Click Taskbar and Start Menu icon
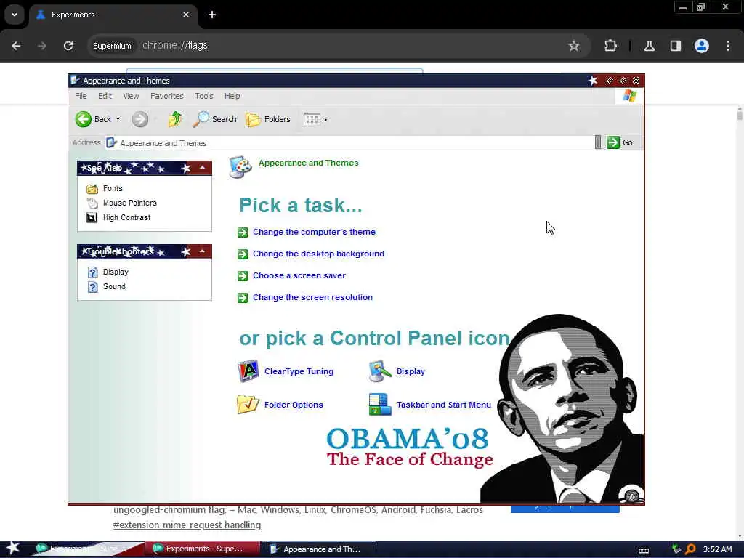The width and height of the screenshot is (744, 558). (x=380, y=404)
